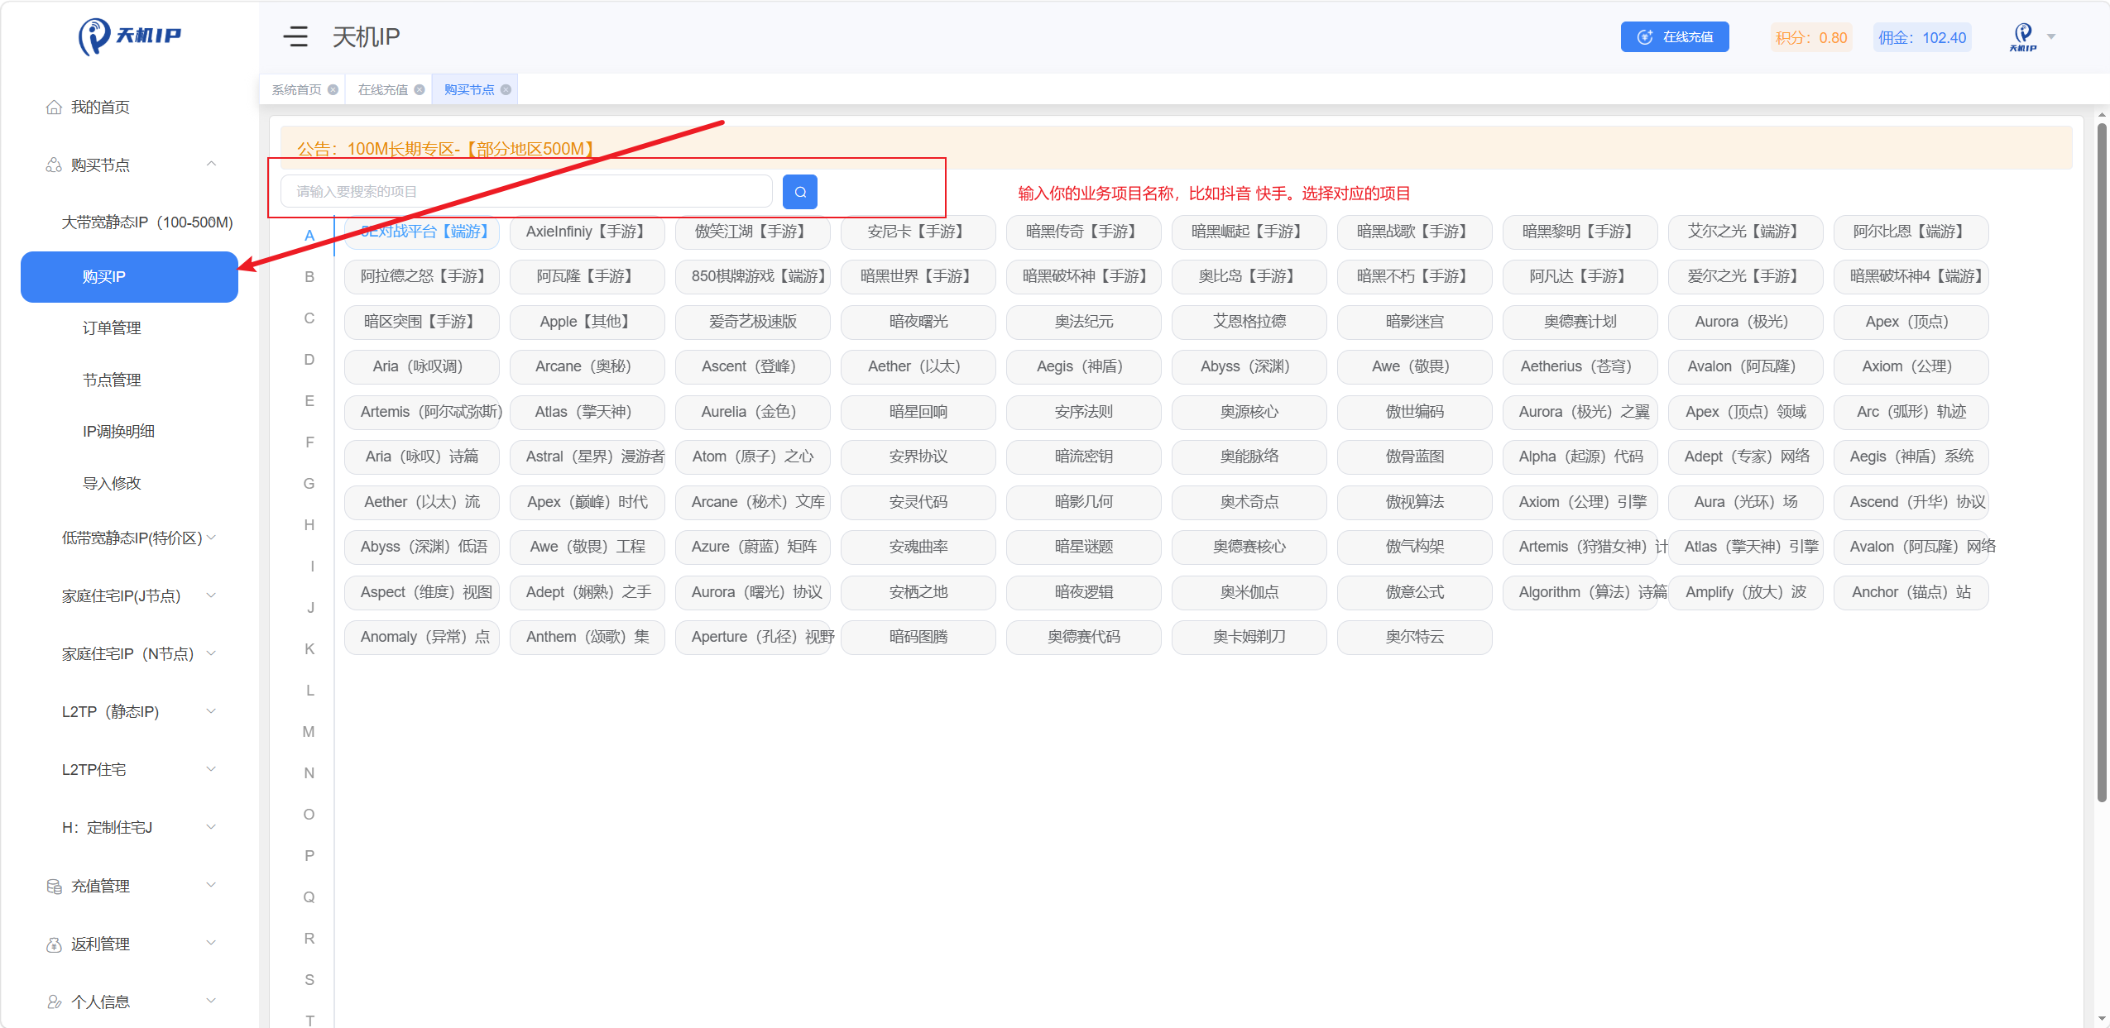Choose the 奥尔特云 project
This screenshot has width=2110, height=1028.
(1415, 638)
